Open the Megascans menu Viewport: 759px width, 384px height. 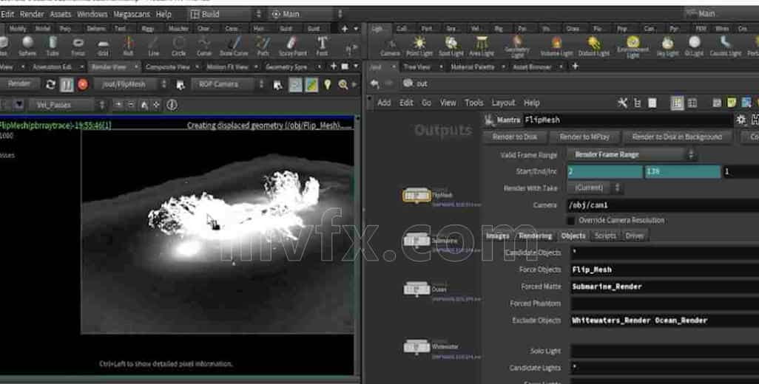[x=132, y=14]
